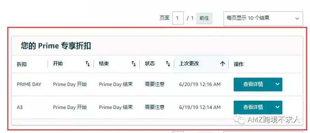This screenshot has height=133, width=310.
Task: Click 需要注意 status in PRIME DAY row
Action: (155, 84)
